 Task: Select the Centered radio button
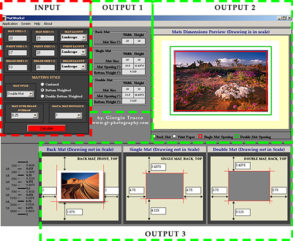pos(42,84)
